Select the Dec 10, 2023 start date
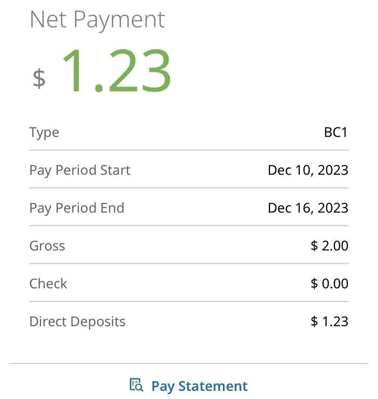This screenshot has height=399, width=378. click(x=308, y=170)
